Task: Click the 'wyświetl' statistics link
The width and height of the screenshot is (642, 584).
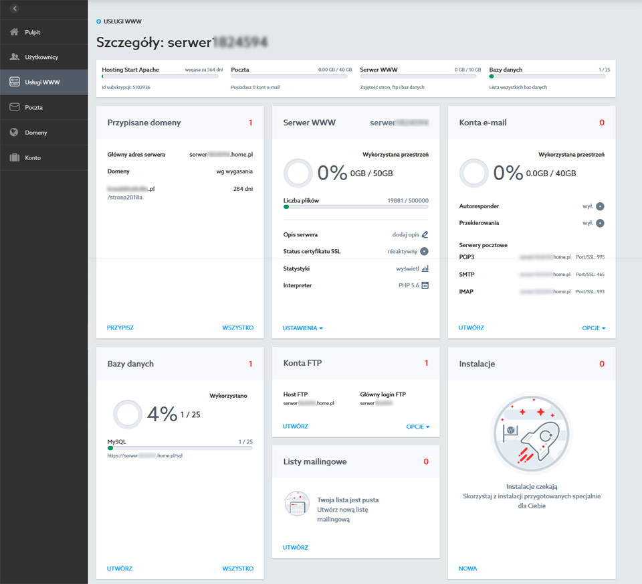Action: [x=408, y=269]
